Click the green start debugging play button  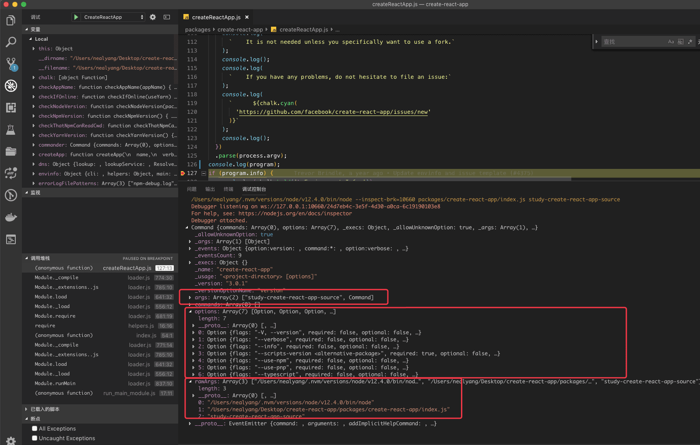76,17
